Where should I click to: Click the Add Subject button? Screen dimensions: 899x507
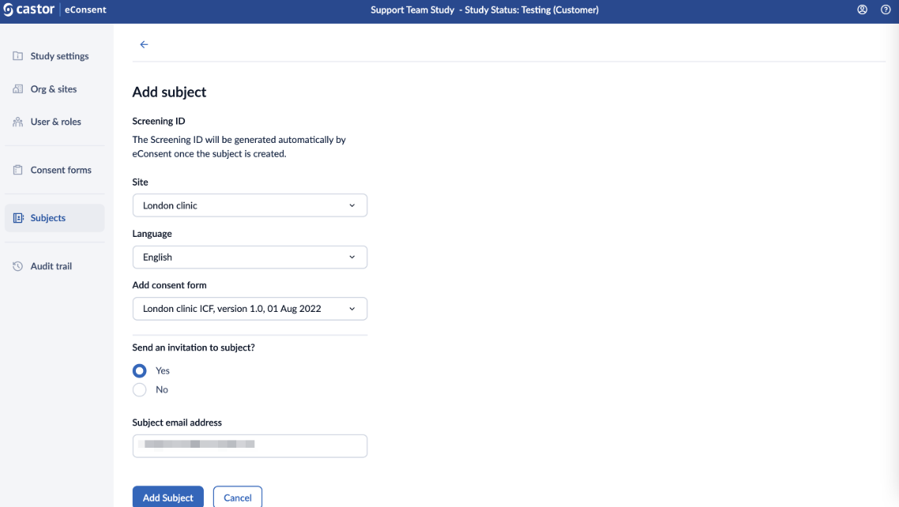167,498
